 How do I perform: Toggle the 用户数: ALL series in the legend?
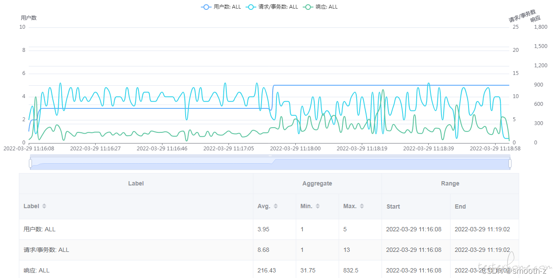[221, 7]
